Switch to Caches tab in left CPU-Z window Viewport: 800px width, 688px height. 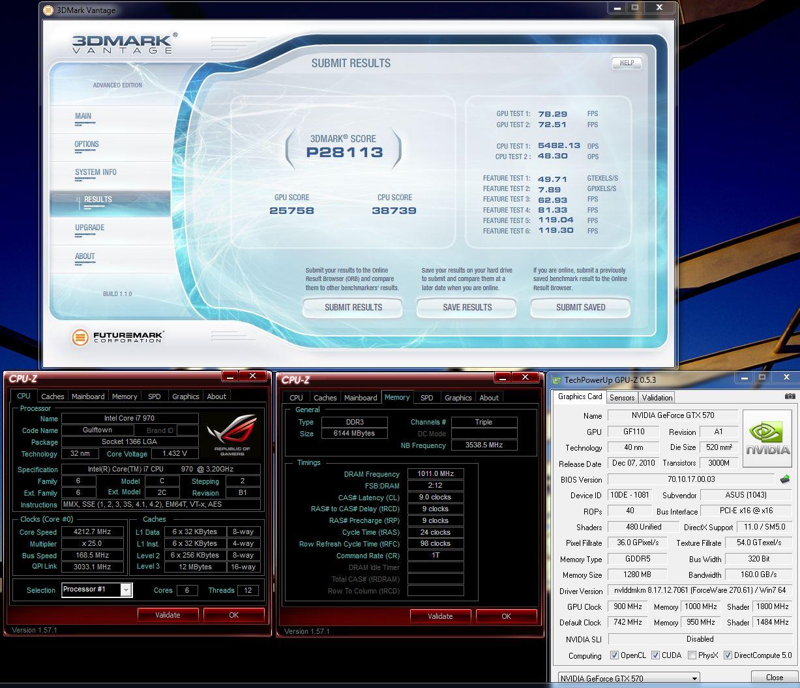tap(53, 396)
